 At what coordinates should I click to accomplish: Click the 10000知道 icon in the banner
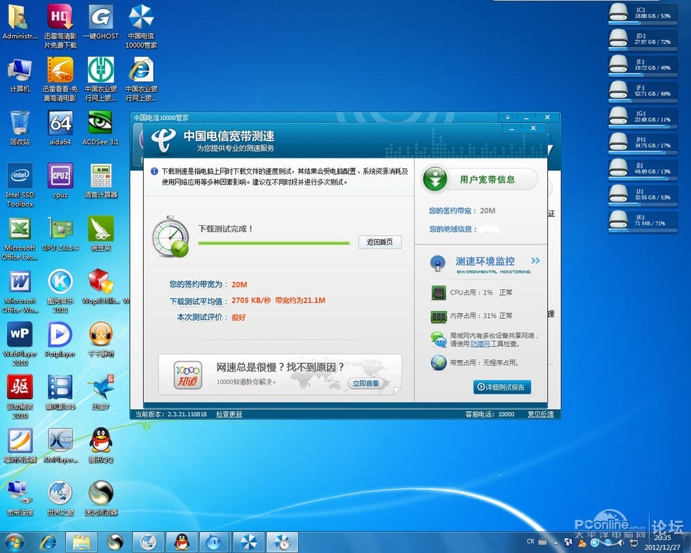click(x=188, y=375)
